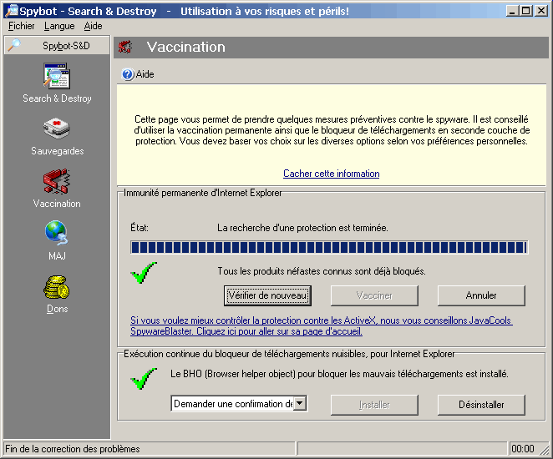Screen dimensions: 553x459
Task: Click the greyed Installer button
Action: click(x=374, y=405)
